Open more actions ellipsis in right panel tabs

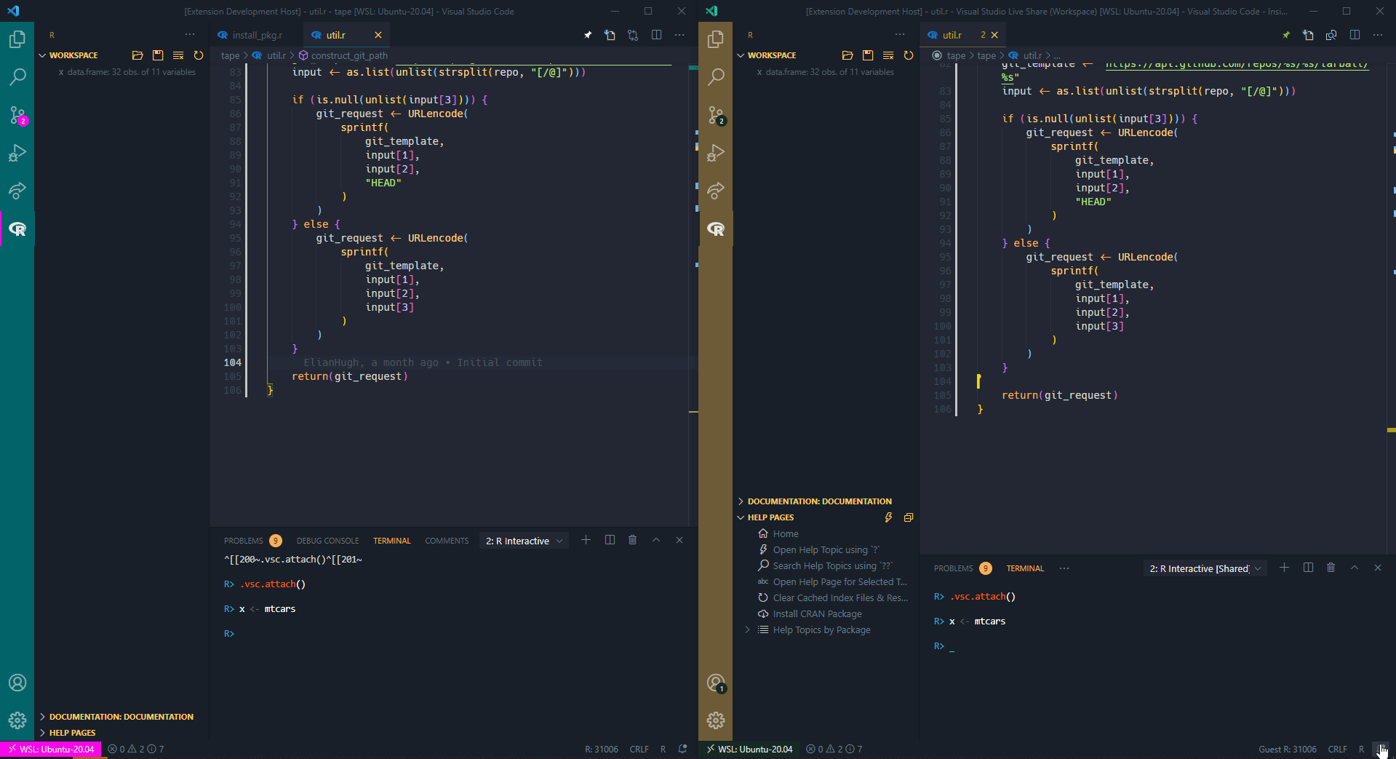point(1064,568)
